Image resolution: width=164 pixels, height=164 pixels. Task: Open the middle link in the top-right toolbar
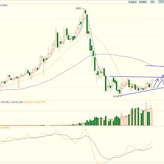(x=143, y=2)
